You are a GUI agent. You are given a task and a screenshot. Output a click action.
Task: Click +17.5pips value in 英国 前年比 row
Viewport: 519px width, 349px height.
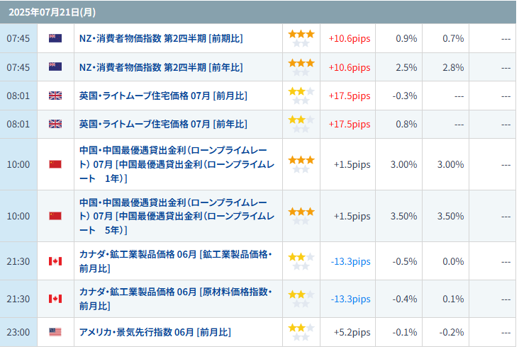[x=350, y=125]
